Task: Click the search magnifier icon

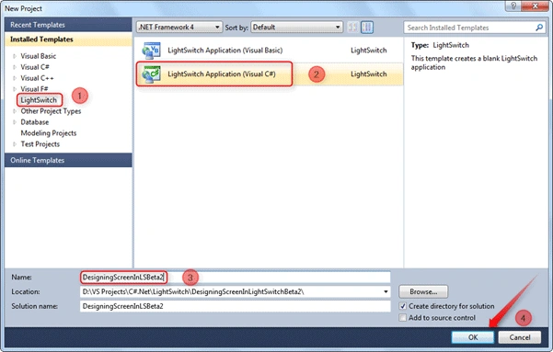Action: [x=539, y=28]
